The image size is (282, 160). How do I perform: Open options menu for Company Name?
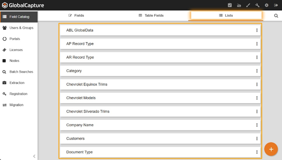tap(257, 125)
